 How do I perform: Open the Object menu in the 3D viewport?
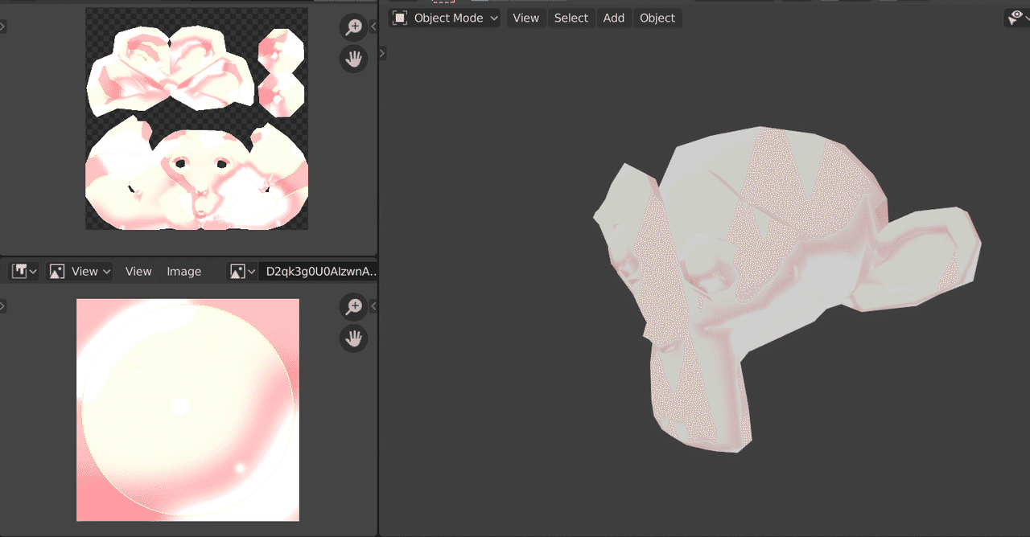pyautogui.click(x=657, y=18)
